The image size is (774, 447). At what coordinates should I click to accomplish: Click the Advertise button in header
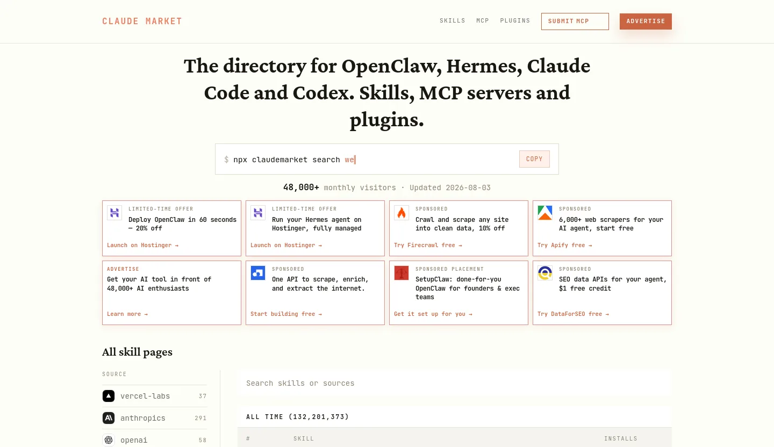[x=646, y=21]
